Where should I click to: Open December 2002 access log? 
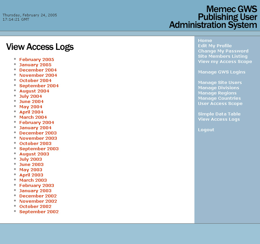38,196
